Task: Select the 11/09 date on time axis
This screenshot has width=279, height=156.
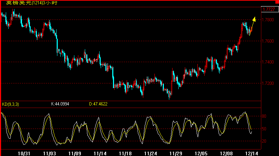Action: pyautogui.click(x=75, y=153)
